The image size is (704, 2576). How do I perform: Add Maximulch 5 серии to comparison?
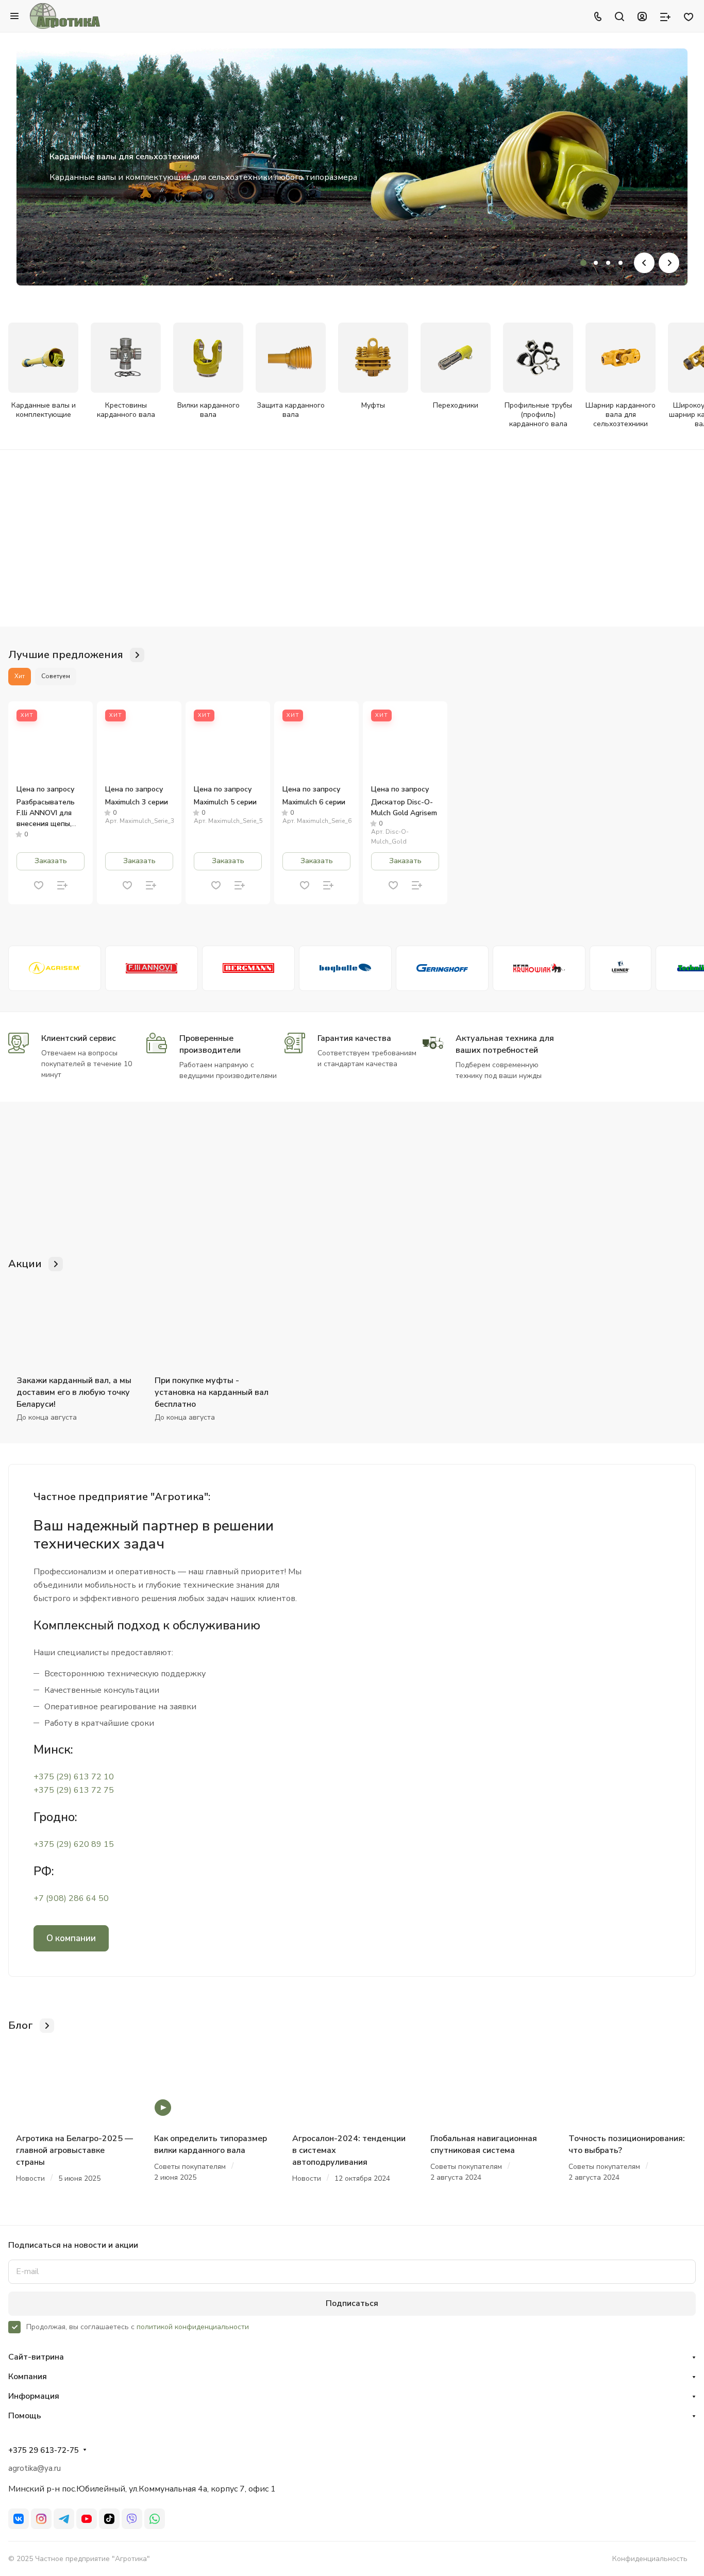(240, 885)
